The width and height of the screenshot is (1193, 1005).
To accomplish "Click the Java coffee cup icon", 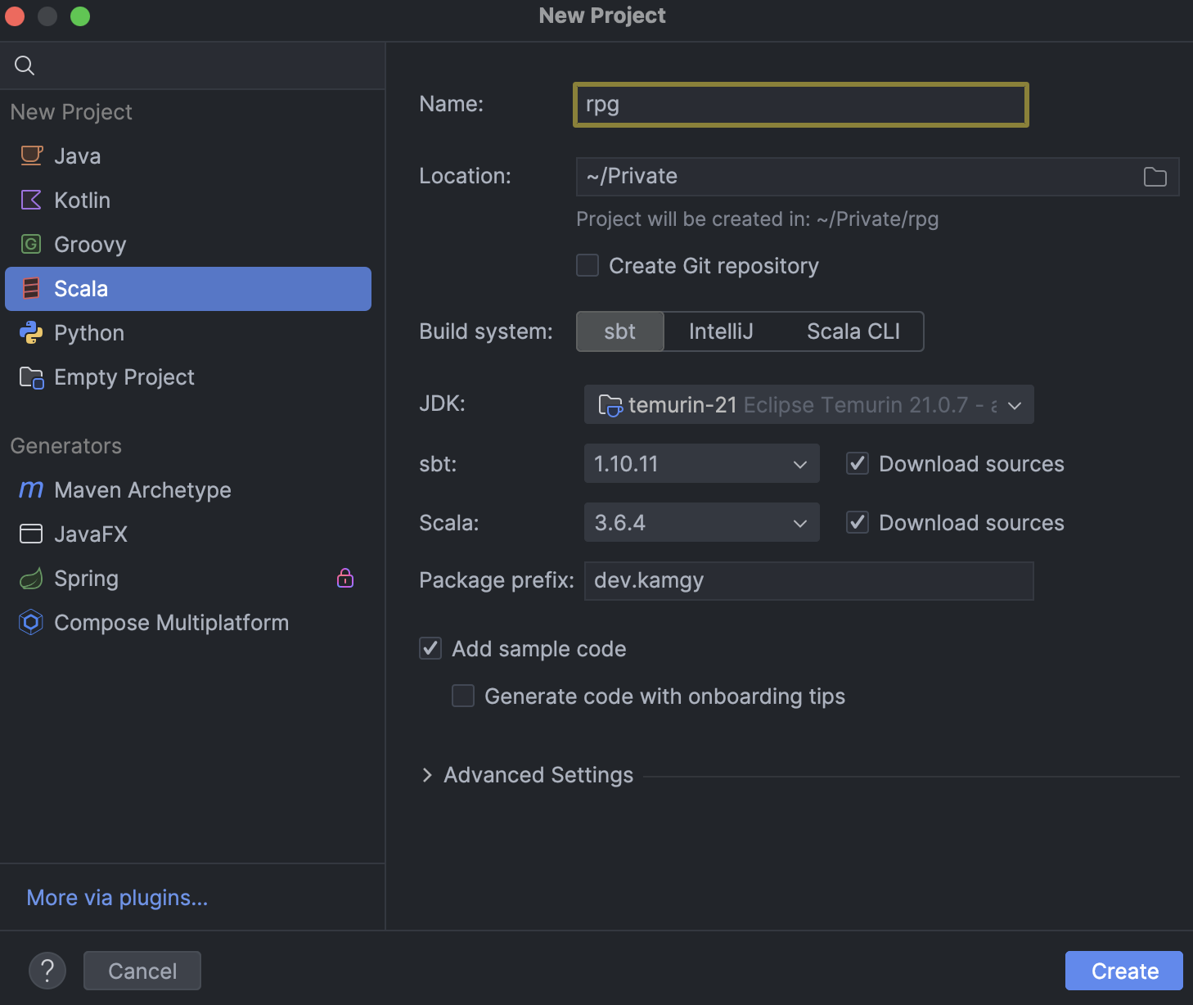I will tap(31, 155).
